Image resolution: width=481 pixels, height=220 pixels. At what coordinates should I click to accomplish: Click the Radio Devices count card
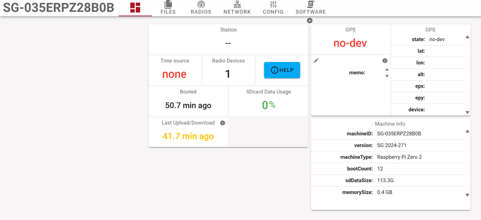[x=228, y=69]
